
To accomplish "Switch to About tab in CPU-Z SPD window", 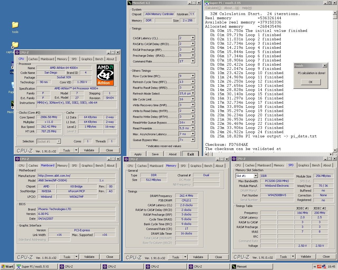I will (327, 165).
